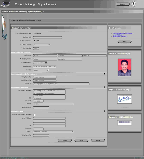
Task: Open Communication Information quick link
Action: pyautogui.click(x=123, y=33)
